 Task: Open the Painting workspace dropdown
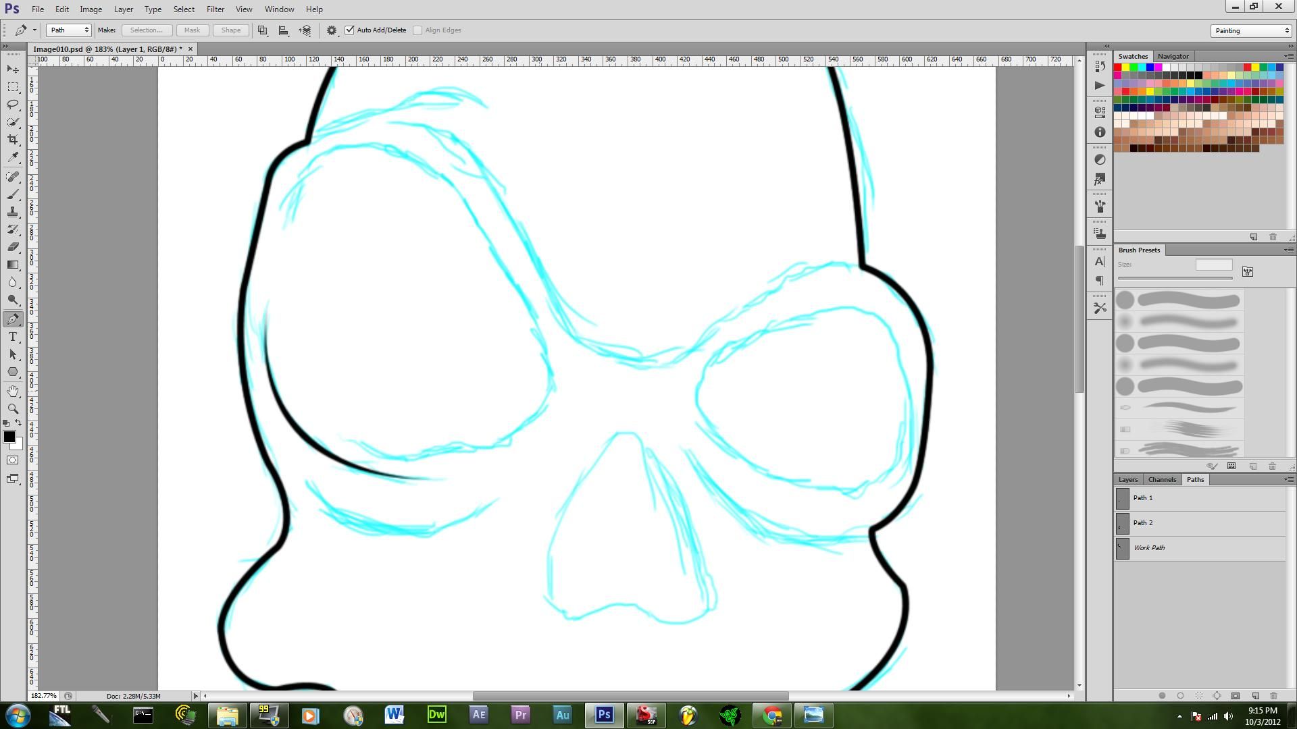click(1250, 31)
